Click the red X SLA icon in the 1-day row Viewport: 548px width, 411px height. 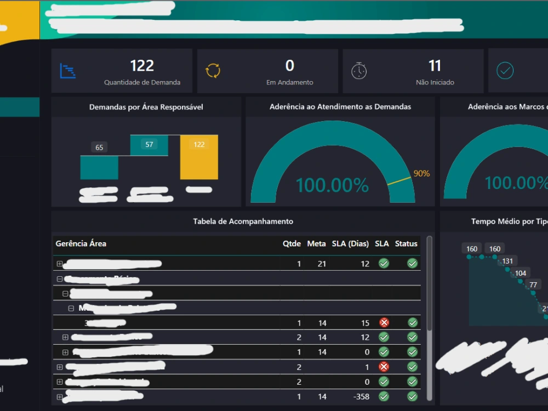(x=384, y=367)
